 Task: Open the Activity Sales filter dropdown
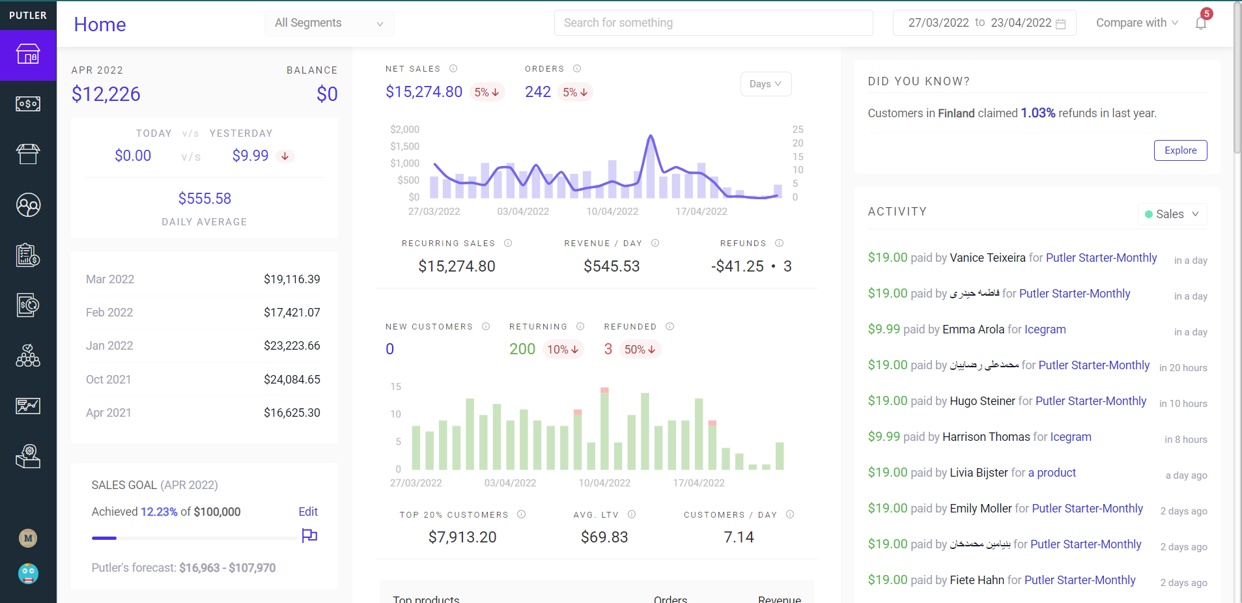click(x=1172, y=214)
